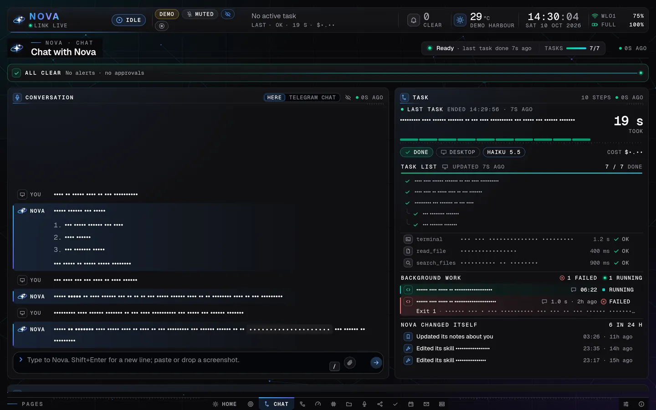Open the ID card page icon in the bottom bar
The image size is (656, 410).
442,404
